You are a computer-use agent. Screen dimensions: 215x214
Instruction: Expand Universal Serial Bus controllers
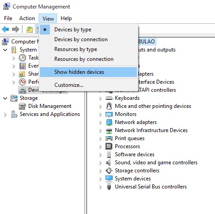[x=100, y=187]
